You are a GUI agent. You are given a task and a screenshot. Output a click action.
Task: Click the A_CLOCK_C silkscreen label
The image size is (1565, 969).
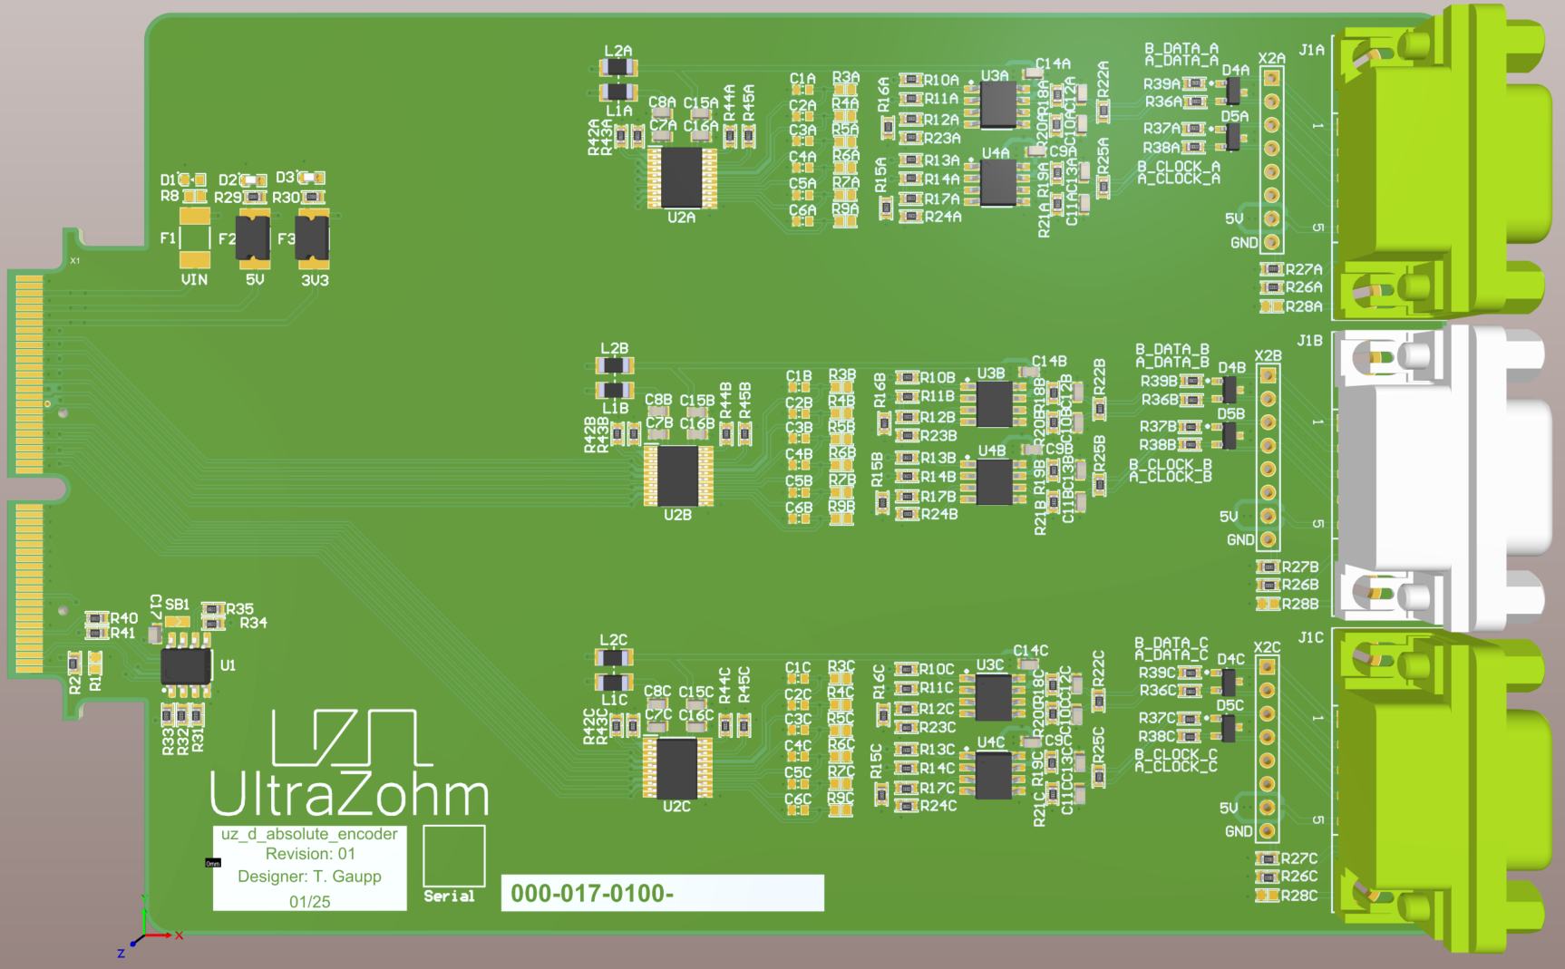(x=1176, y=767)
